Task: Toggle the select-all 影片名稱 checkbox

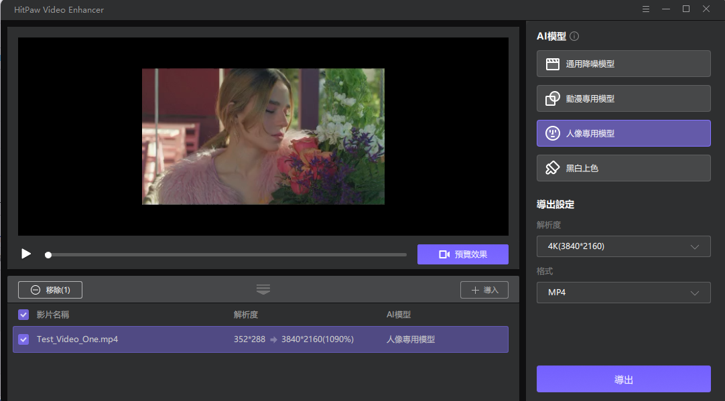Action: point(23,315)
